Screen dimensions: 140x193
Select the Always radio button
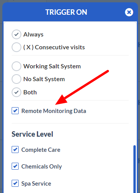pyautogui.click(x=16, y=35)
